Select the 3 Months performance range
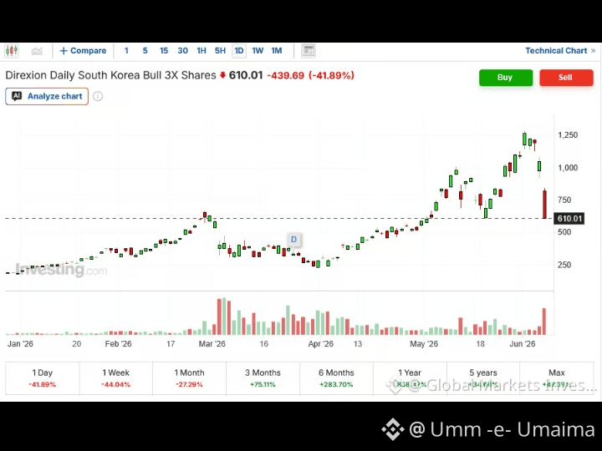This screenshot has height=451, width=602. coord(263,378)
